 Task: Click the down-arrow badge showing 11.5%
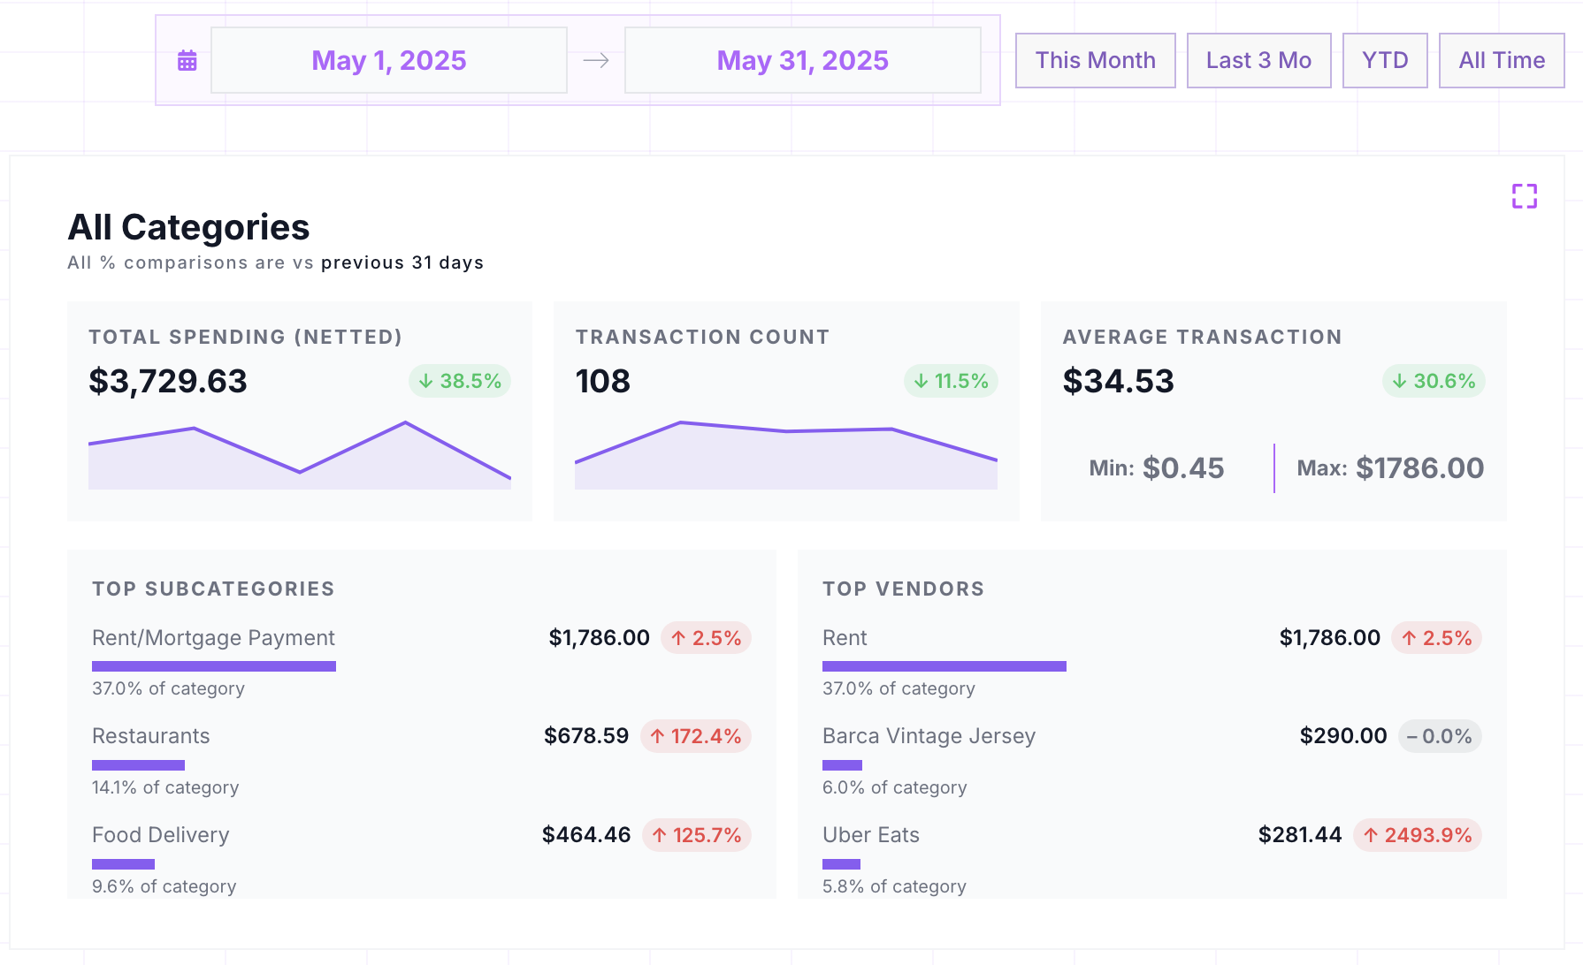point(950,381)
